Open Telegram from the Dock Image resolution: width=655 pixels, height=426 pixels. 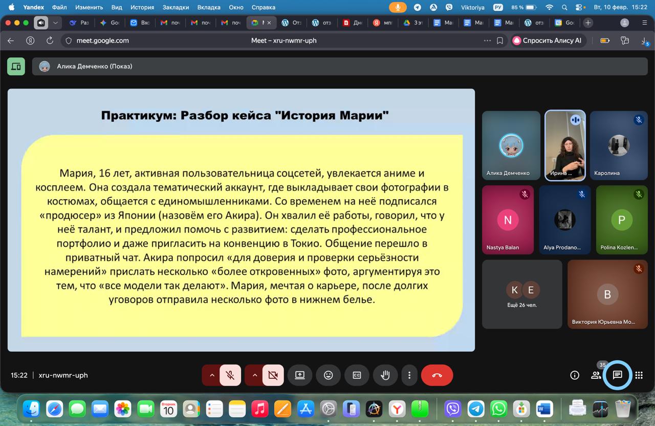point(476,409)
